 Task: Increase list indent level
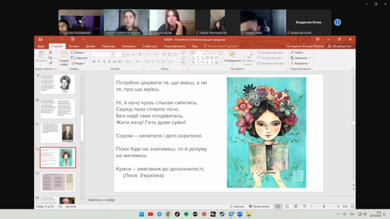click(x=169, y=54)
